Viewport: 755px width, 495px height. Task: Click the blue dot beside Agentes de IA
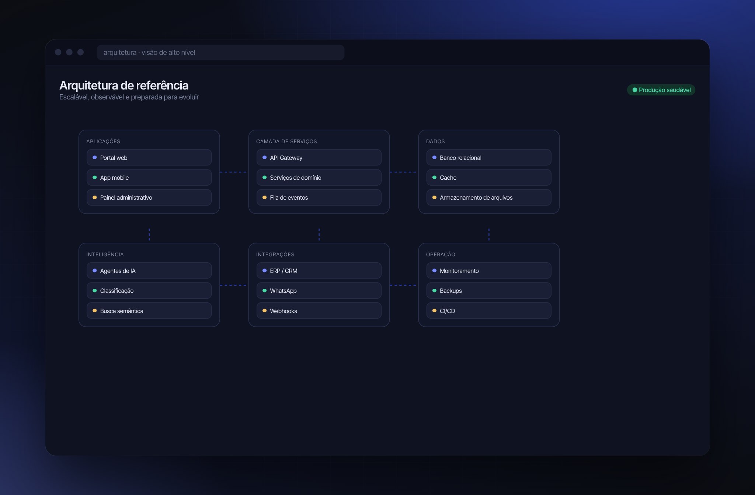click(x=94, y=271)
